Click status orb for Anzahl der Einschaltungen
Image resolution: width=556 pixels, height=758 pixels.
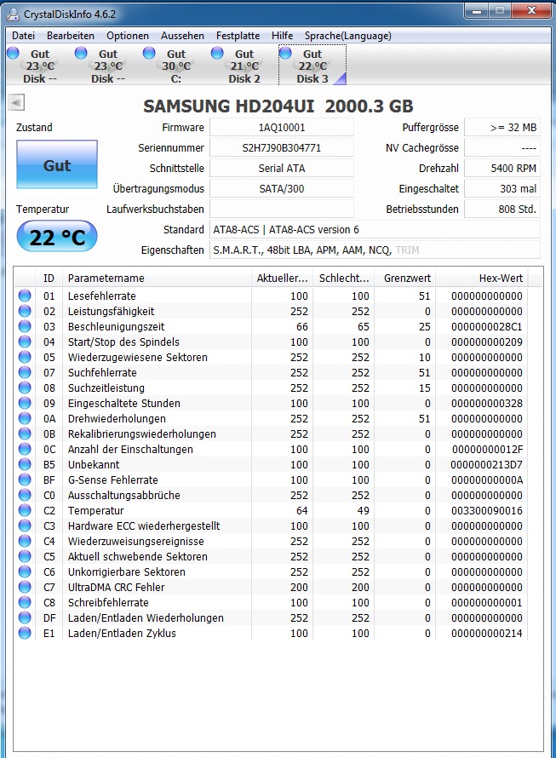point(25,449)
